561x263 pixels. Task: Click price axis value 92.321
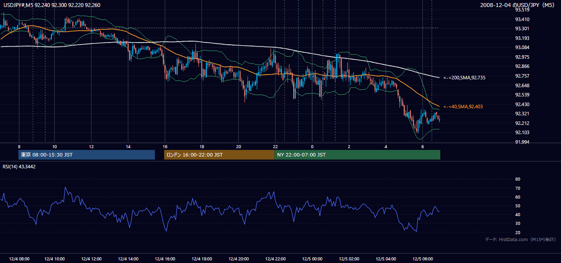(x=522, y=114)
